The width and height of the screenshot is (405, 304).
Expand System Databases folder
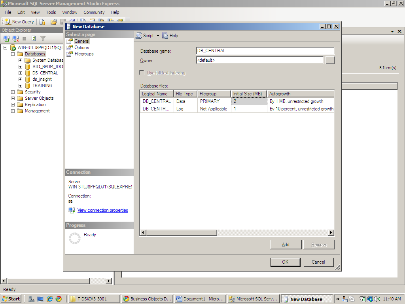(x=20, y=60)
